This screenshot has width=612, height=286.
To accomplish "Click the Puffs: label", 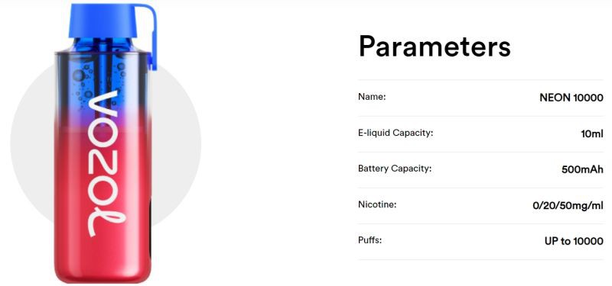I will 369,240.
